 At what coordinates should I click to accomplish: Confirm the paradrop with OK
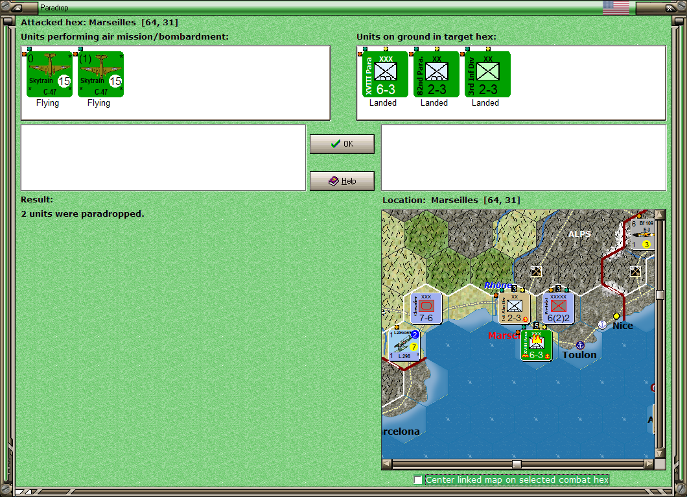[x=342, y=144]
